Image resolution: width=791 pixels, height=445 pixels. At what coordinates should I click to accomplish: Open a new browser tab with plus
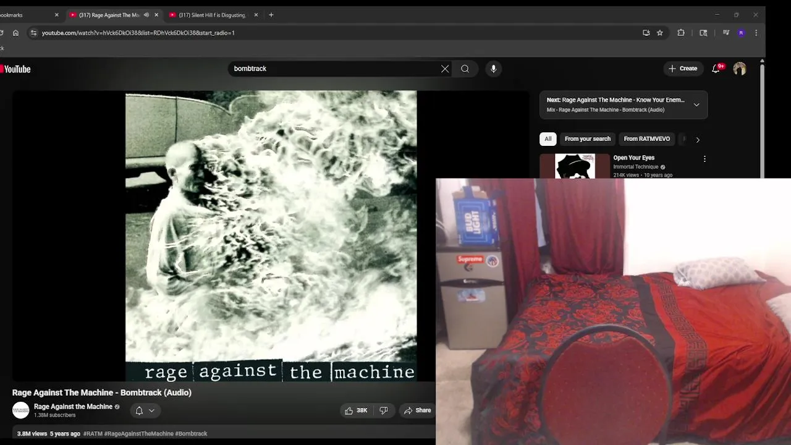[271, 15]
